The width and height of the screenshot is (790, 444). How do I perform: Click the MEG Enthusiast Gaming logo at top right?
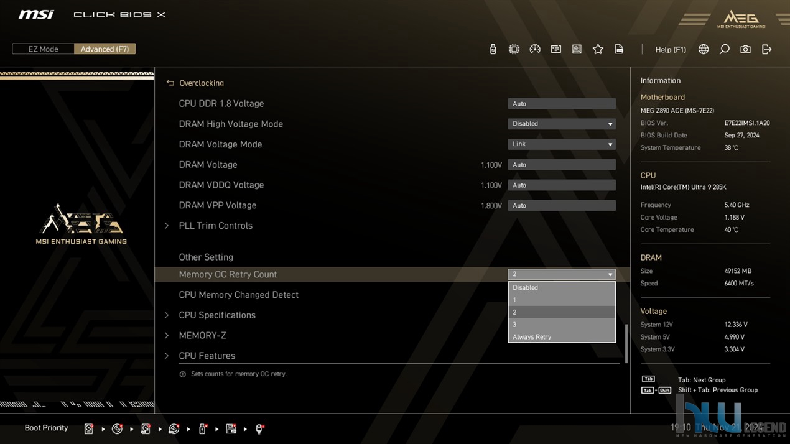(741, 19)
